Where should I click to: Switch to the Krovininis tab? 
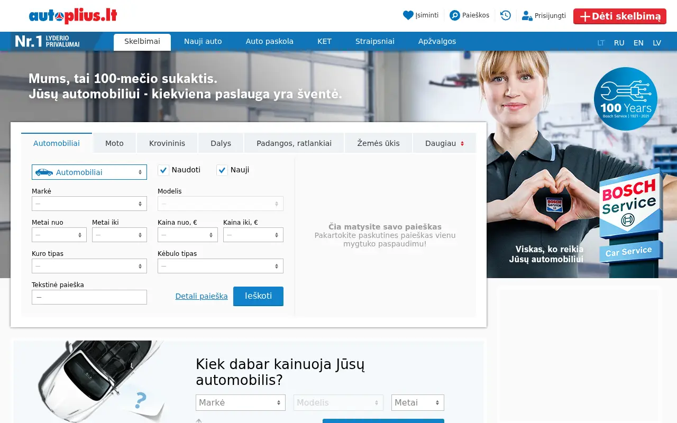tap(167, 143)
